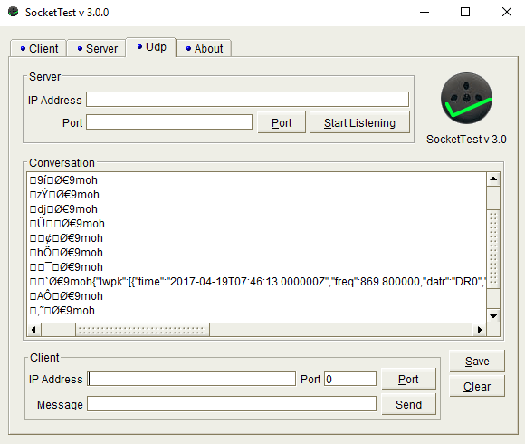Select the line containing lwpk JSON data
The image size is (525, 444).
(x=257, y=282)
